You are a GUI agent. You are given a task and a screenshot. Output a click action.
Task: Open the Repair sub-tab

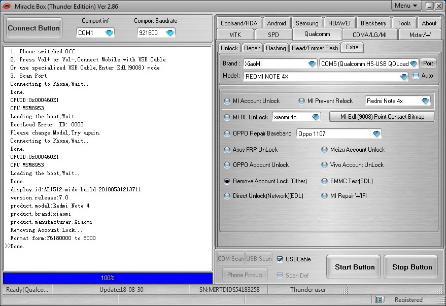coord(252,48)
